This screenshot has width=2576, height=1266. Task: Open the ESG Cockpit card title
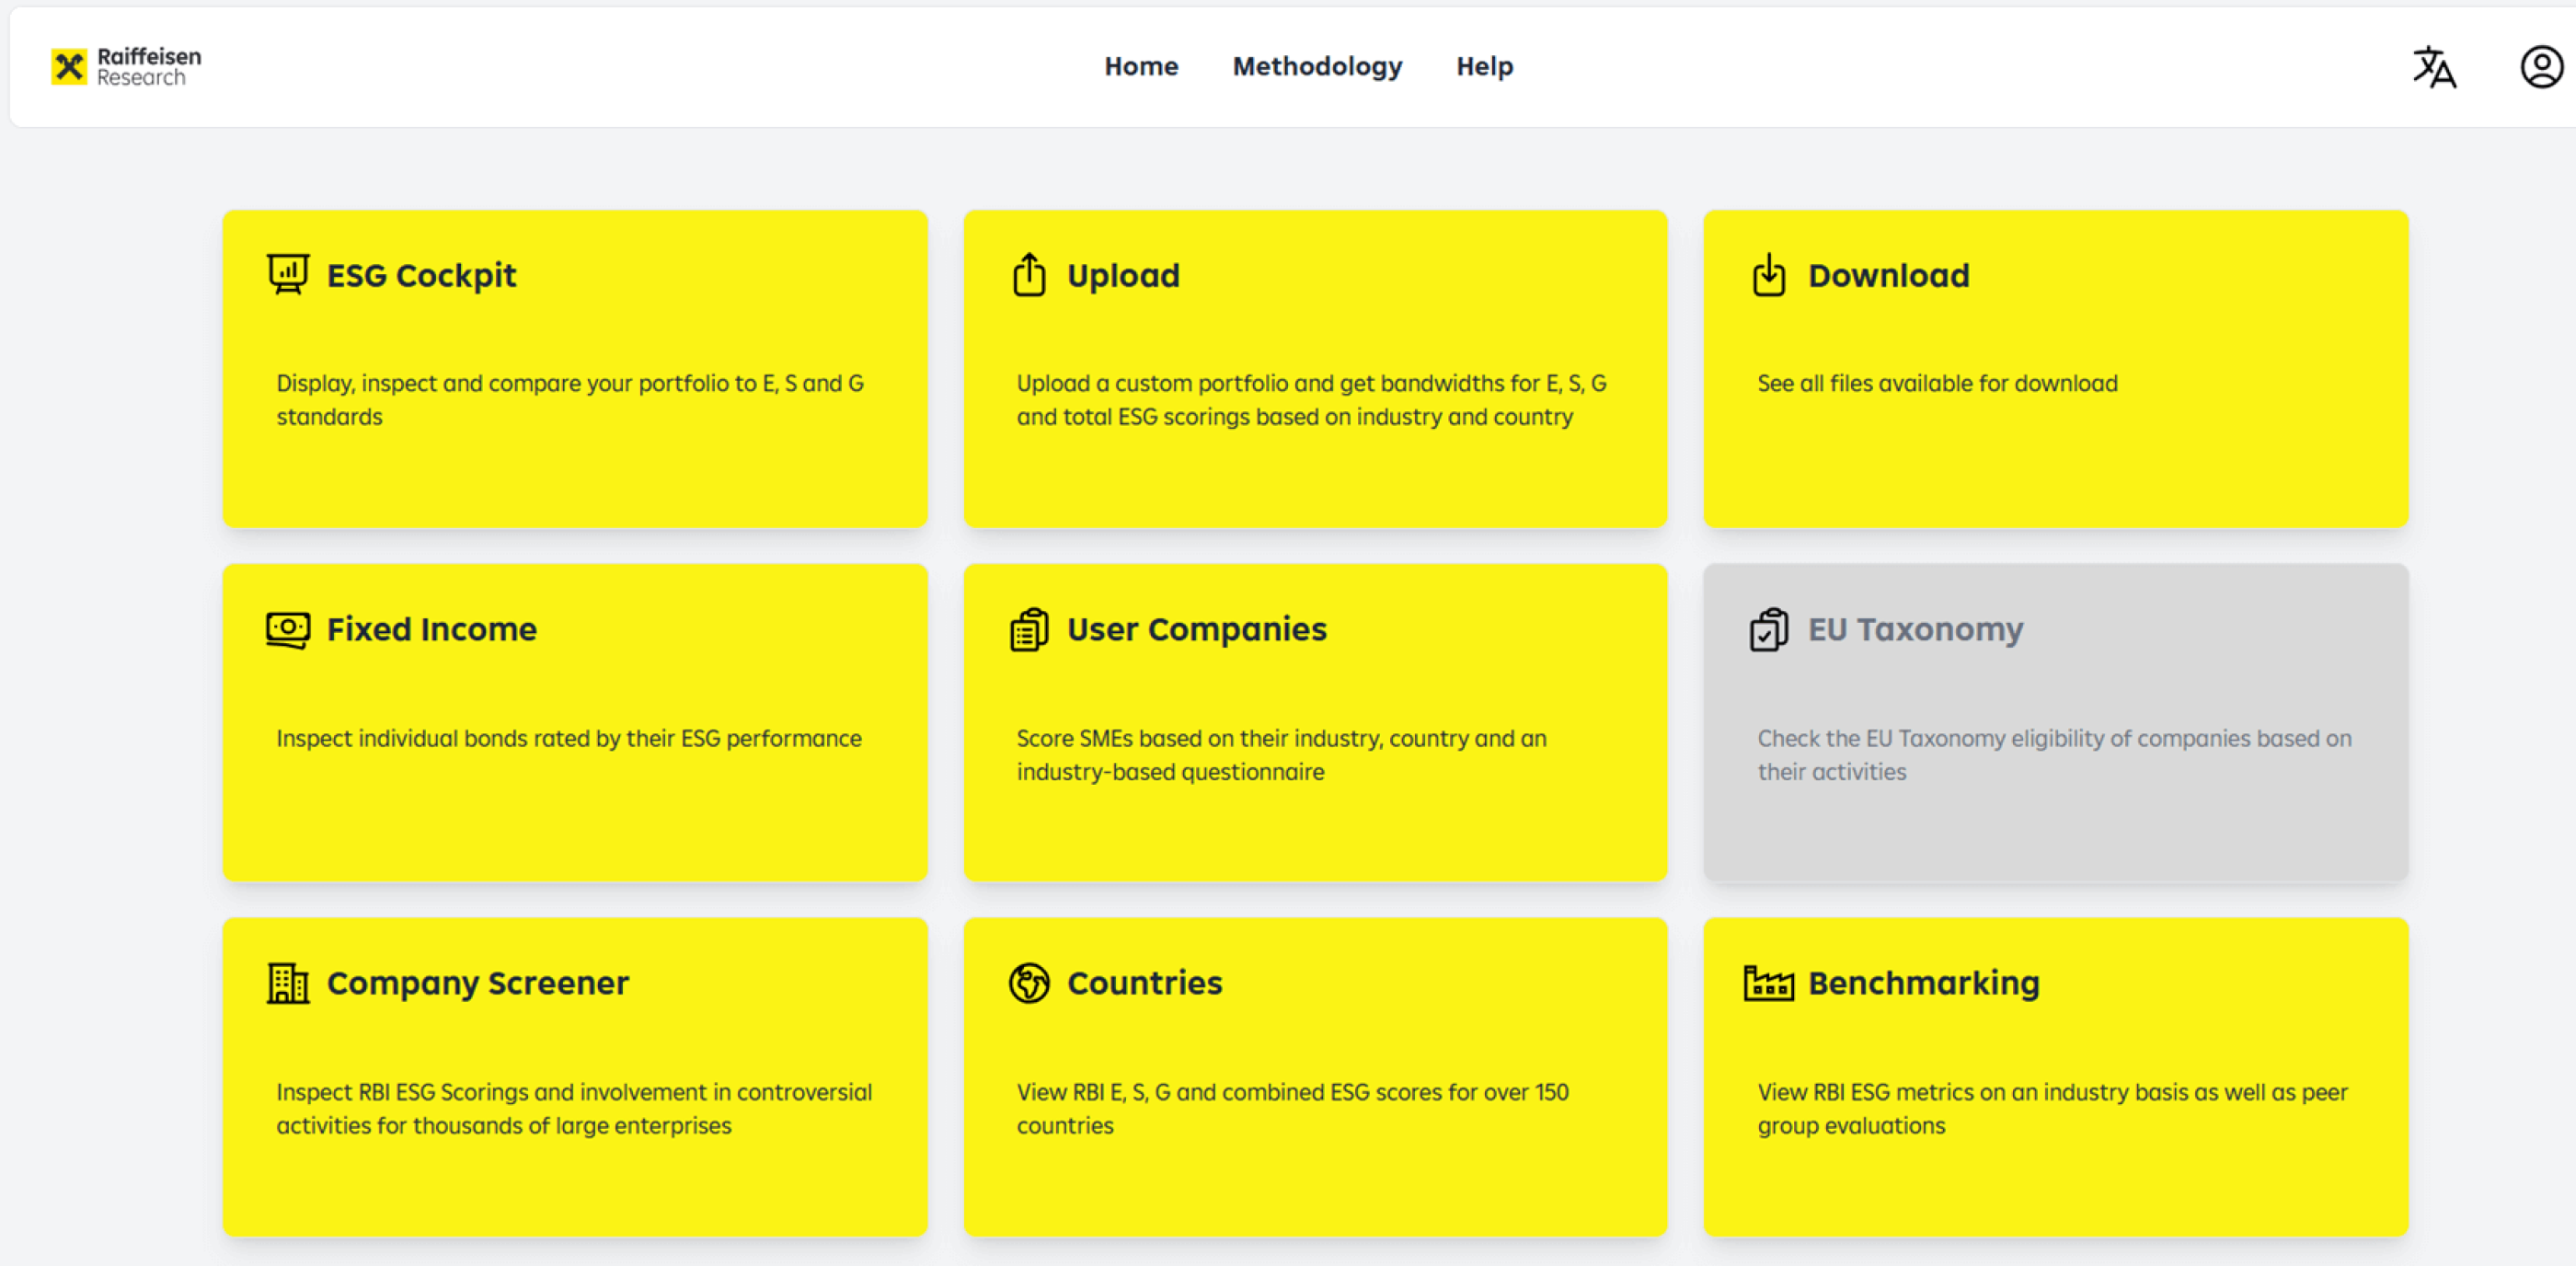coord(421,275)
